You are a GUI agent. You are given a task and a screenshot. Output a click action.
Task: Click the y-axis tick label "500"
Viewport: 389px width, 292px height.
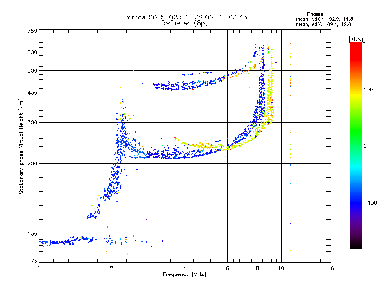[x=32, y=71]
